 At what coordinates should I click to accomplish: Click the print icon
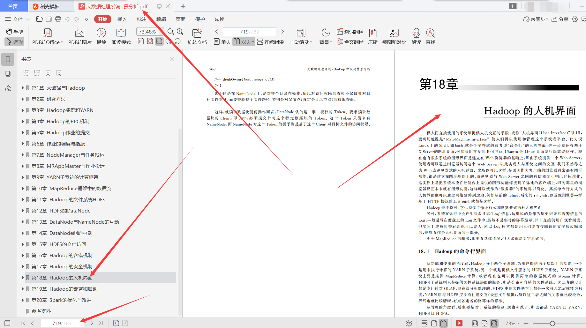pyautogui.click(x=58, y=19)
